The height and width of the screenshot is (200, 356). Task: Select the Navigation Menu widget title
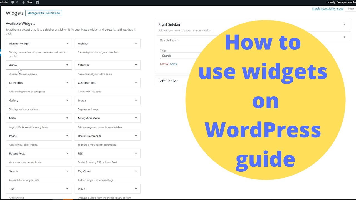point(89,118)
